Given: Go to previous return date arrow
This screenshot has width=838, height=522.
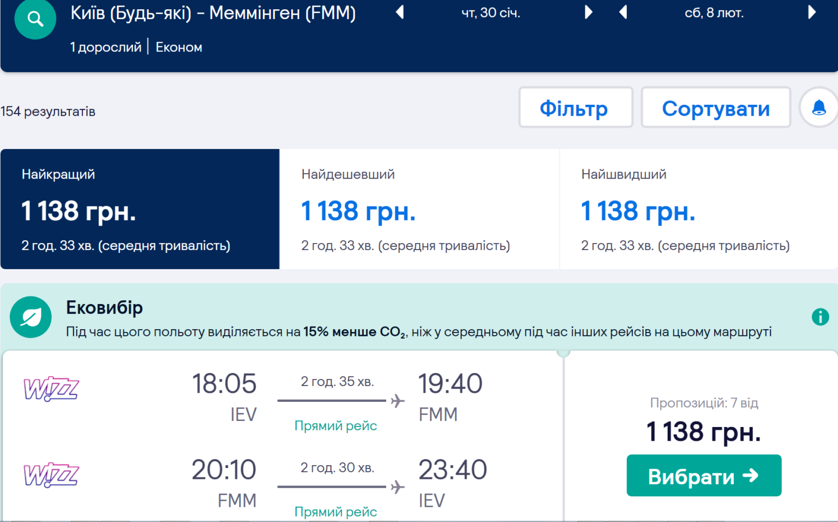Looking at the screenshot, I should [623, 12].
